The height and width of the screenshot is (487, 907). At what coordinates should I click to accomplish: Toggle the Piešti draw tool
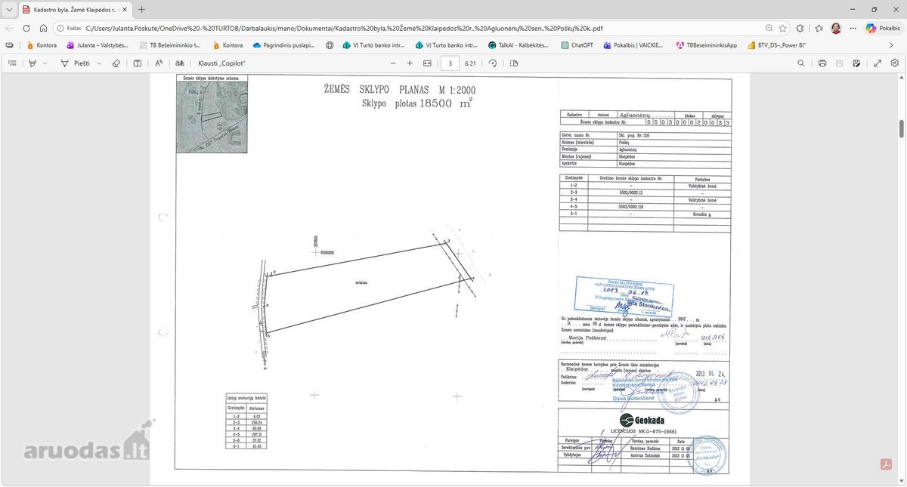(x=76, y=63)
